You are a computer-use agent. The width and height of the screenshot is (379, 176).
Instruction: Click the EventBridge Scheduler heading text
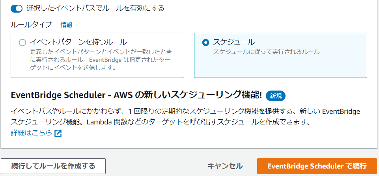pos(136,96)
